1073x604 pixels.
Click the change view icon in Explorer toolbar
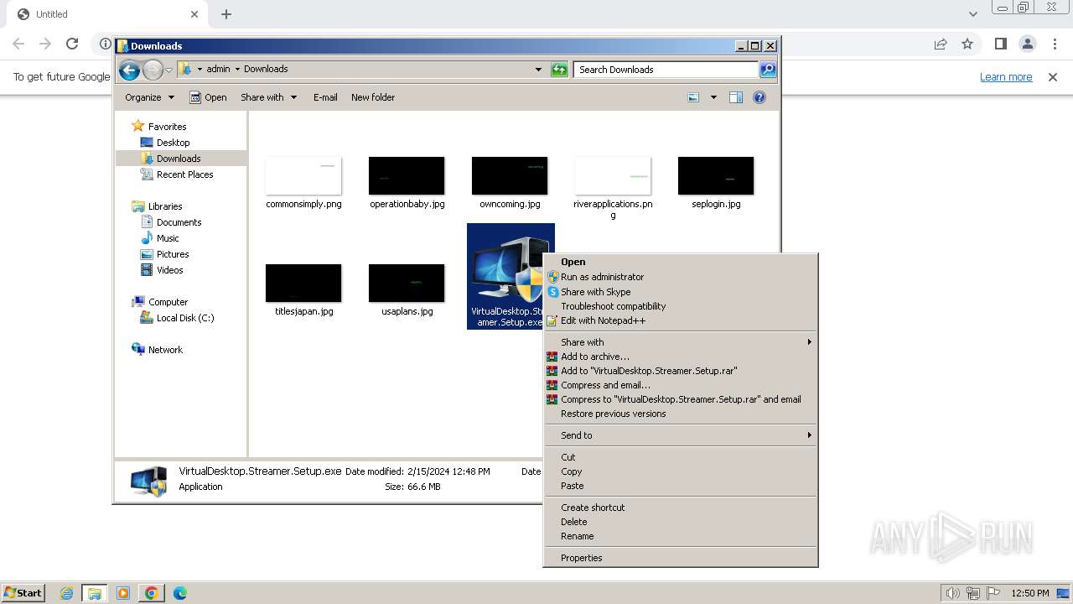(693, 97)
